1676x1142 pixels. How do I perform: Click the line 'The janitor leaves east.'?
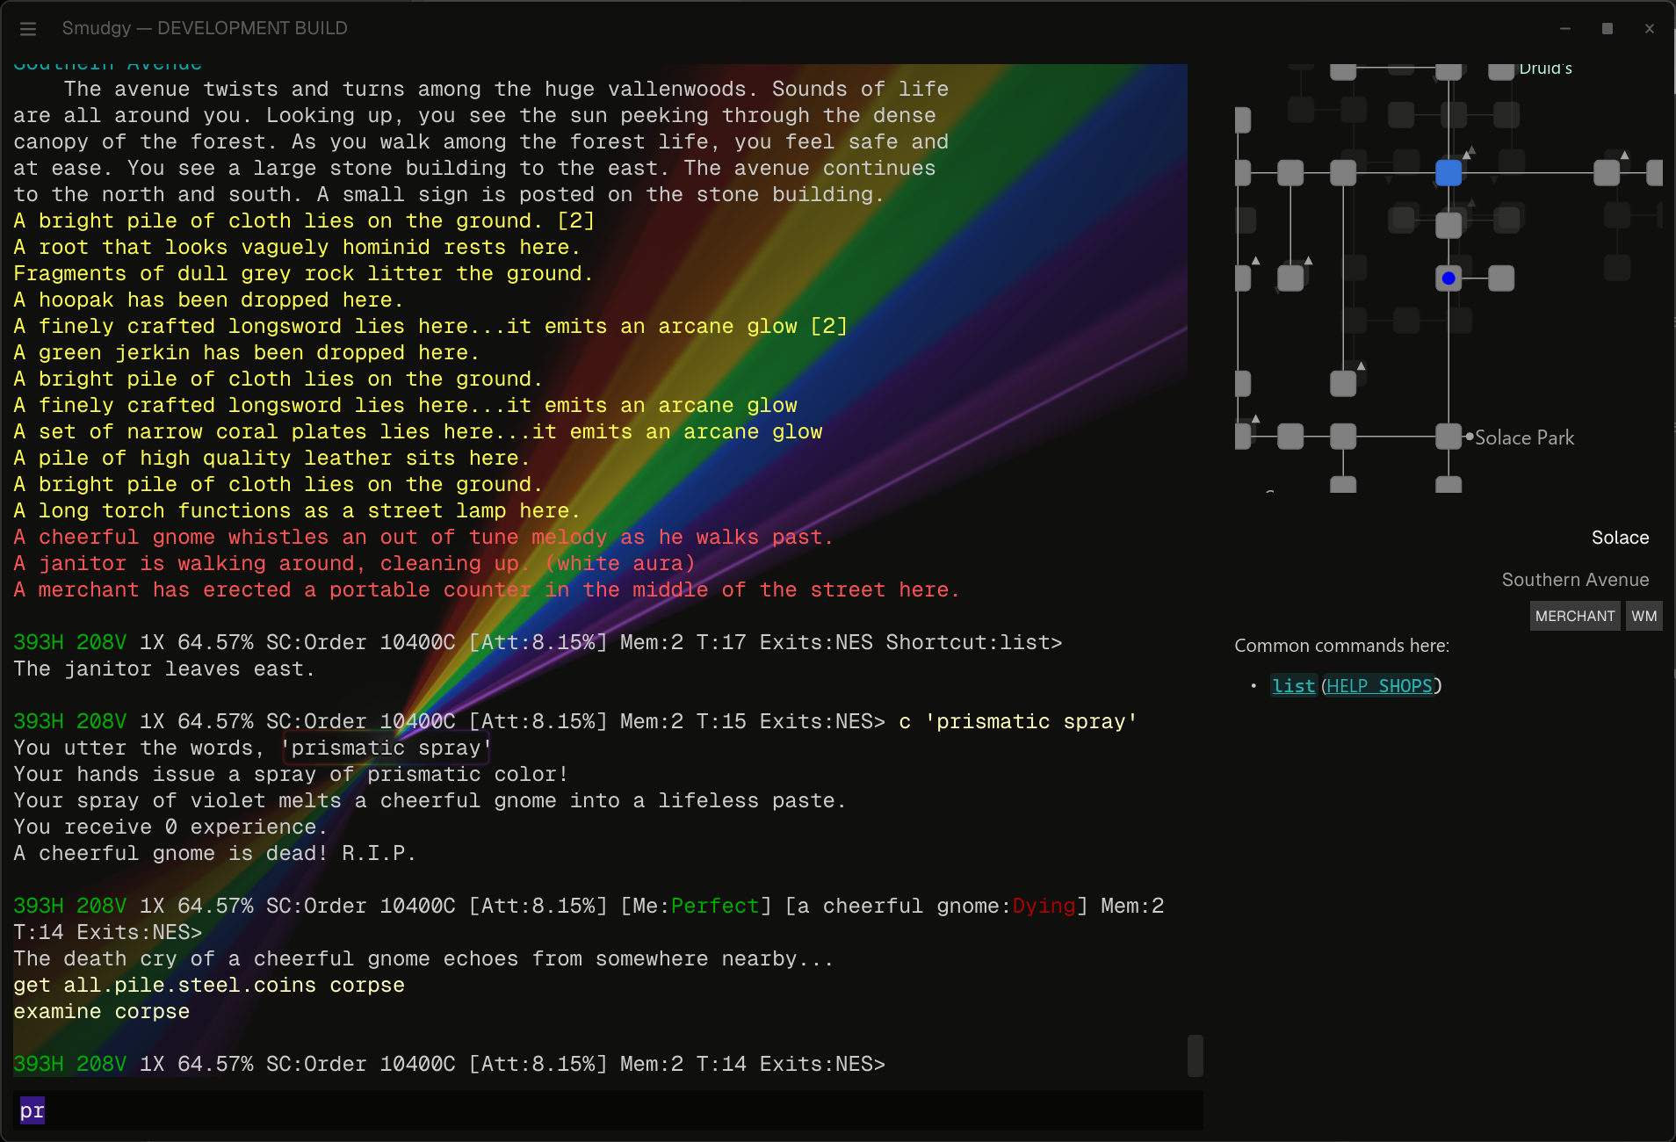click(x=163, y=669)
